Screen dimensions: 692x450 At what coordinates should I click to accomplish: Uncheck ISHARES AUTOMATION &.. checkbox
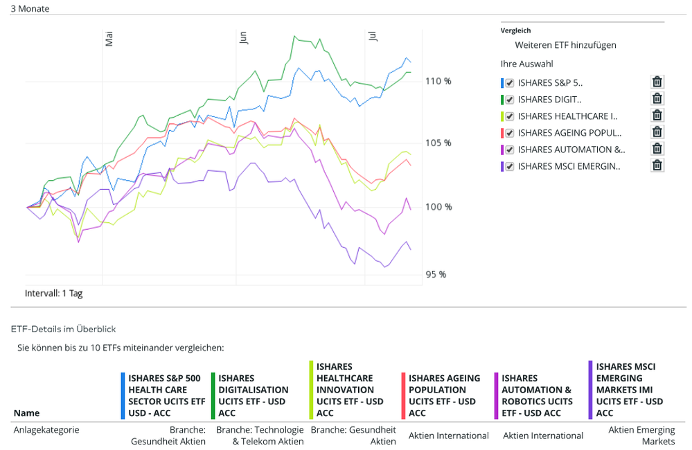[510, 150]
